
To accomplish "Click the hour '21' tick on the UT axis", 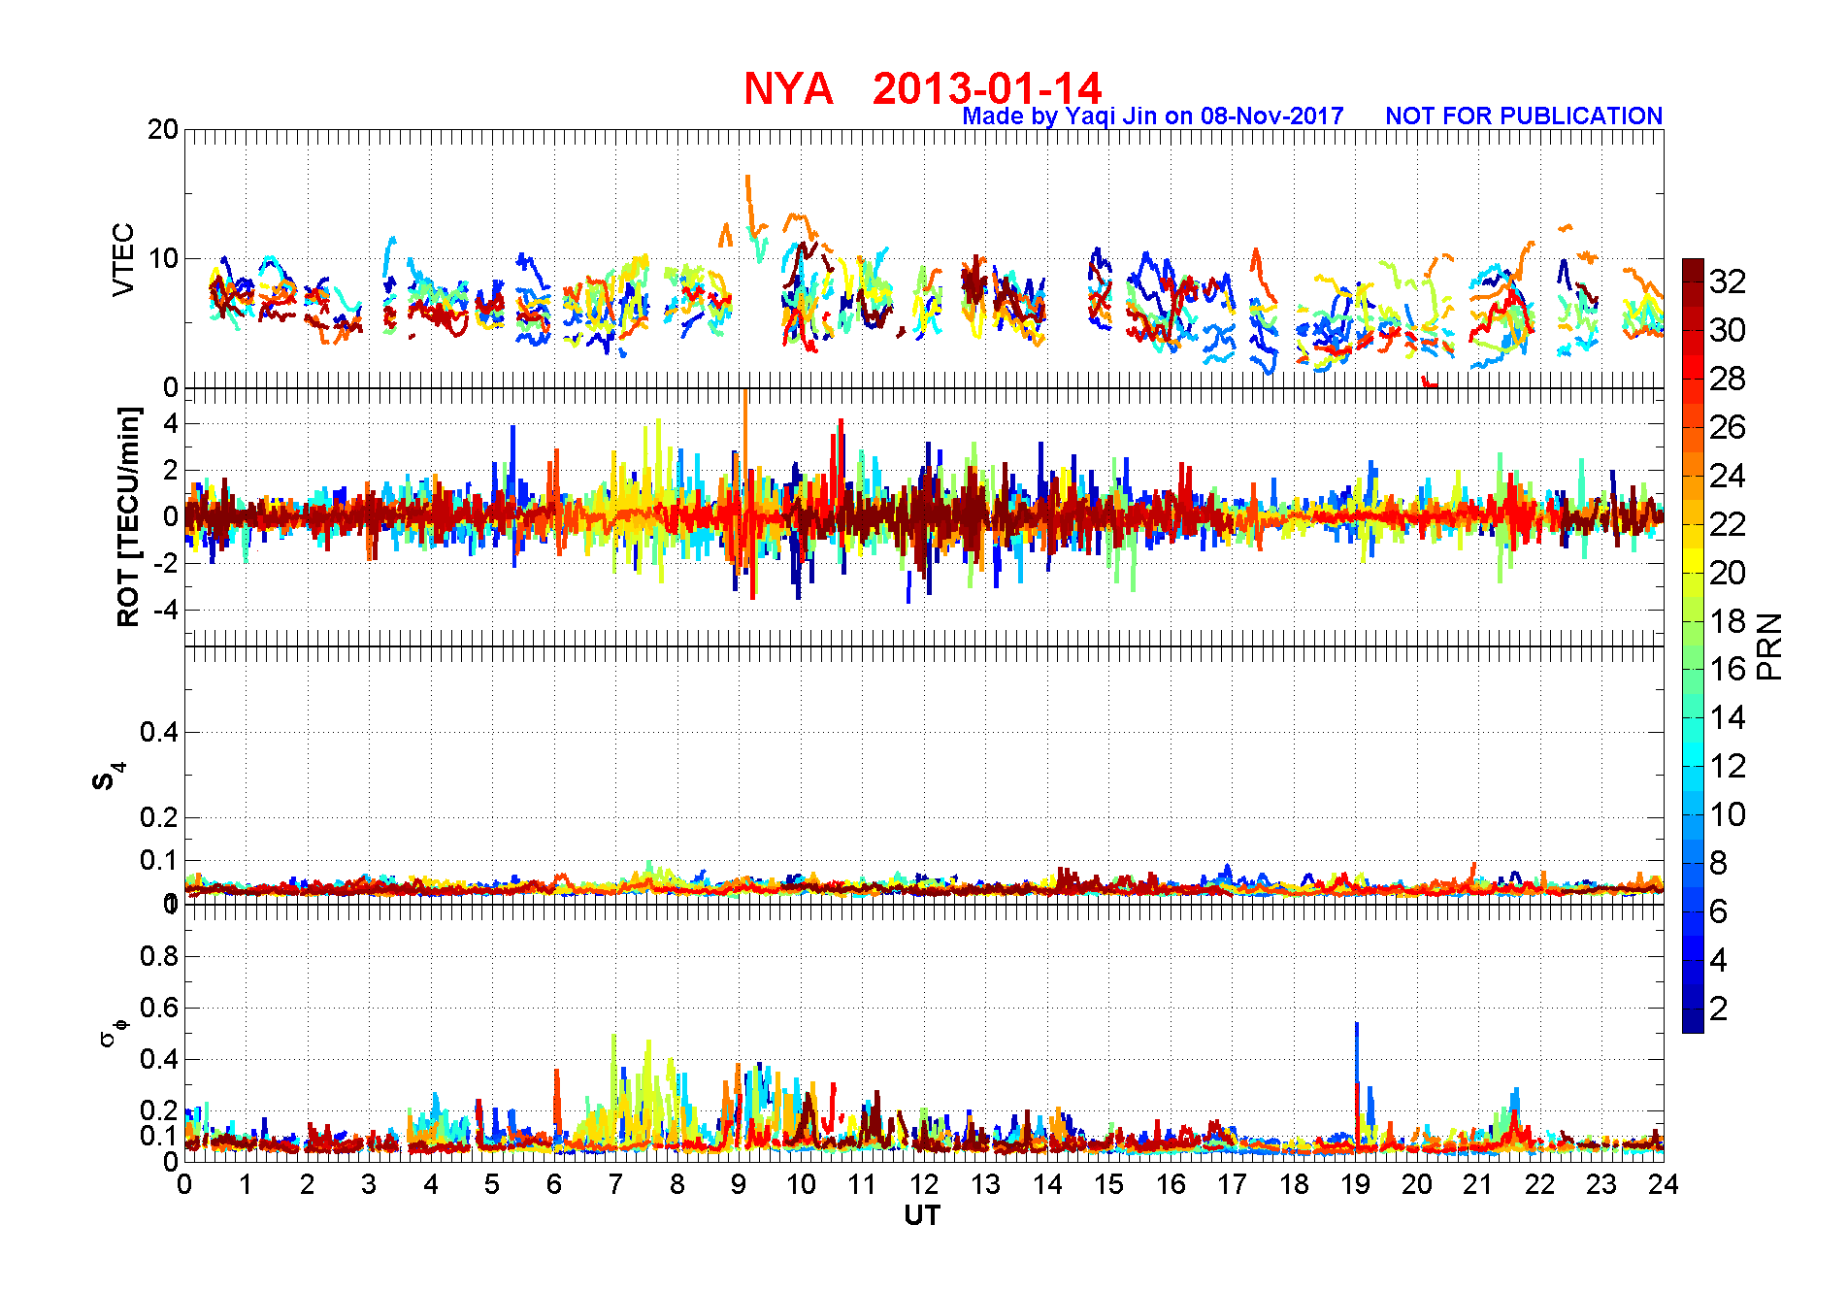I will point(1478,1184).
